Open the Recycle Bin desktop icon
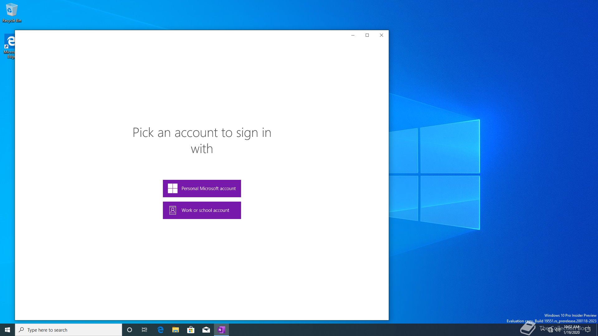 (12, 13)
